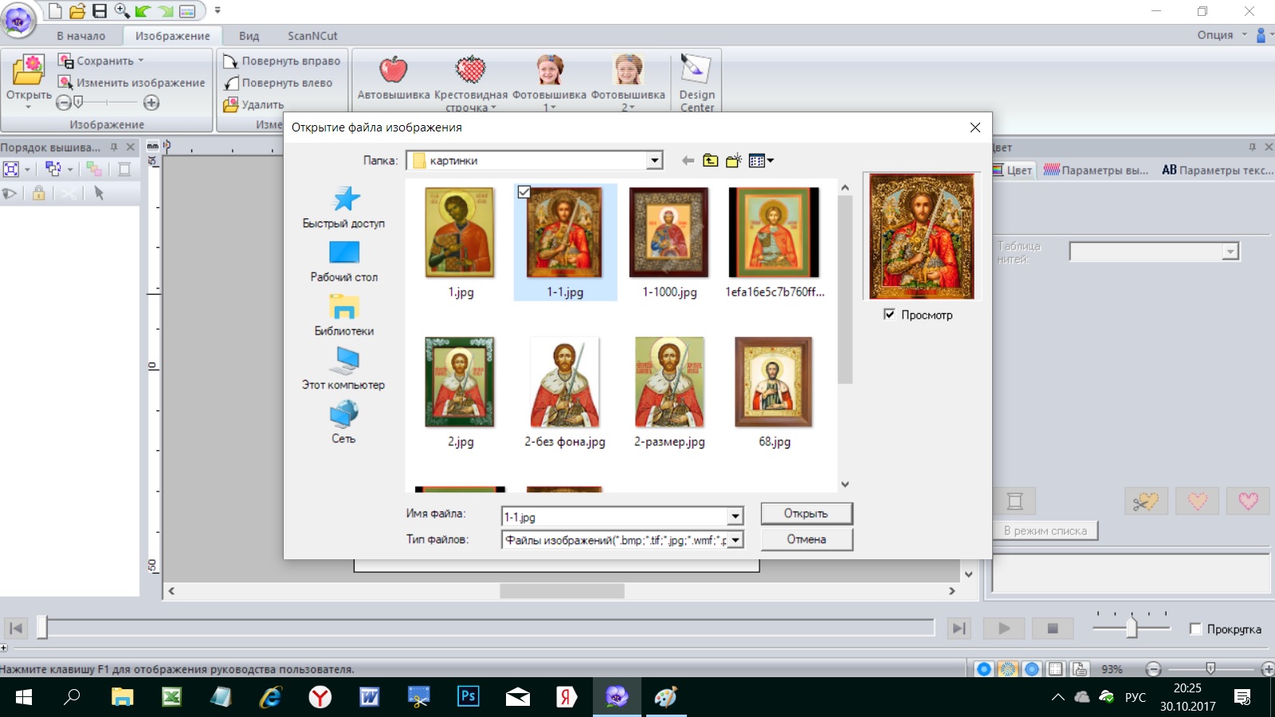This screenshot has height=717, width=1275.
Task: Open the Тип файлов dropdown
Action: (x=736, y=540)
